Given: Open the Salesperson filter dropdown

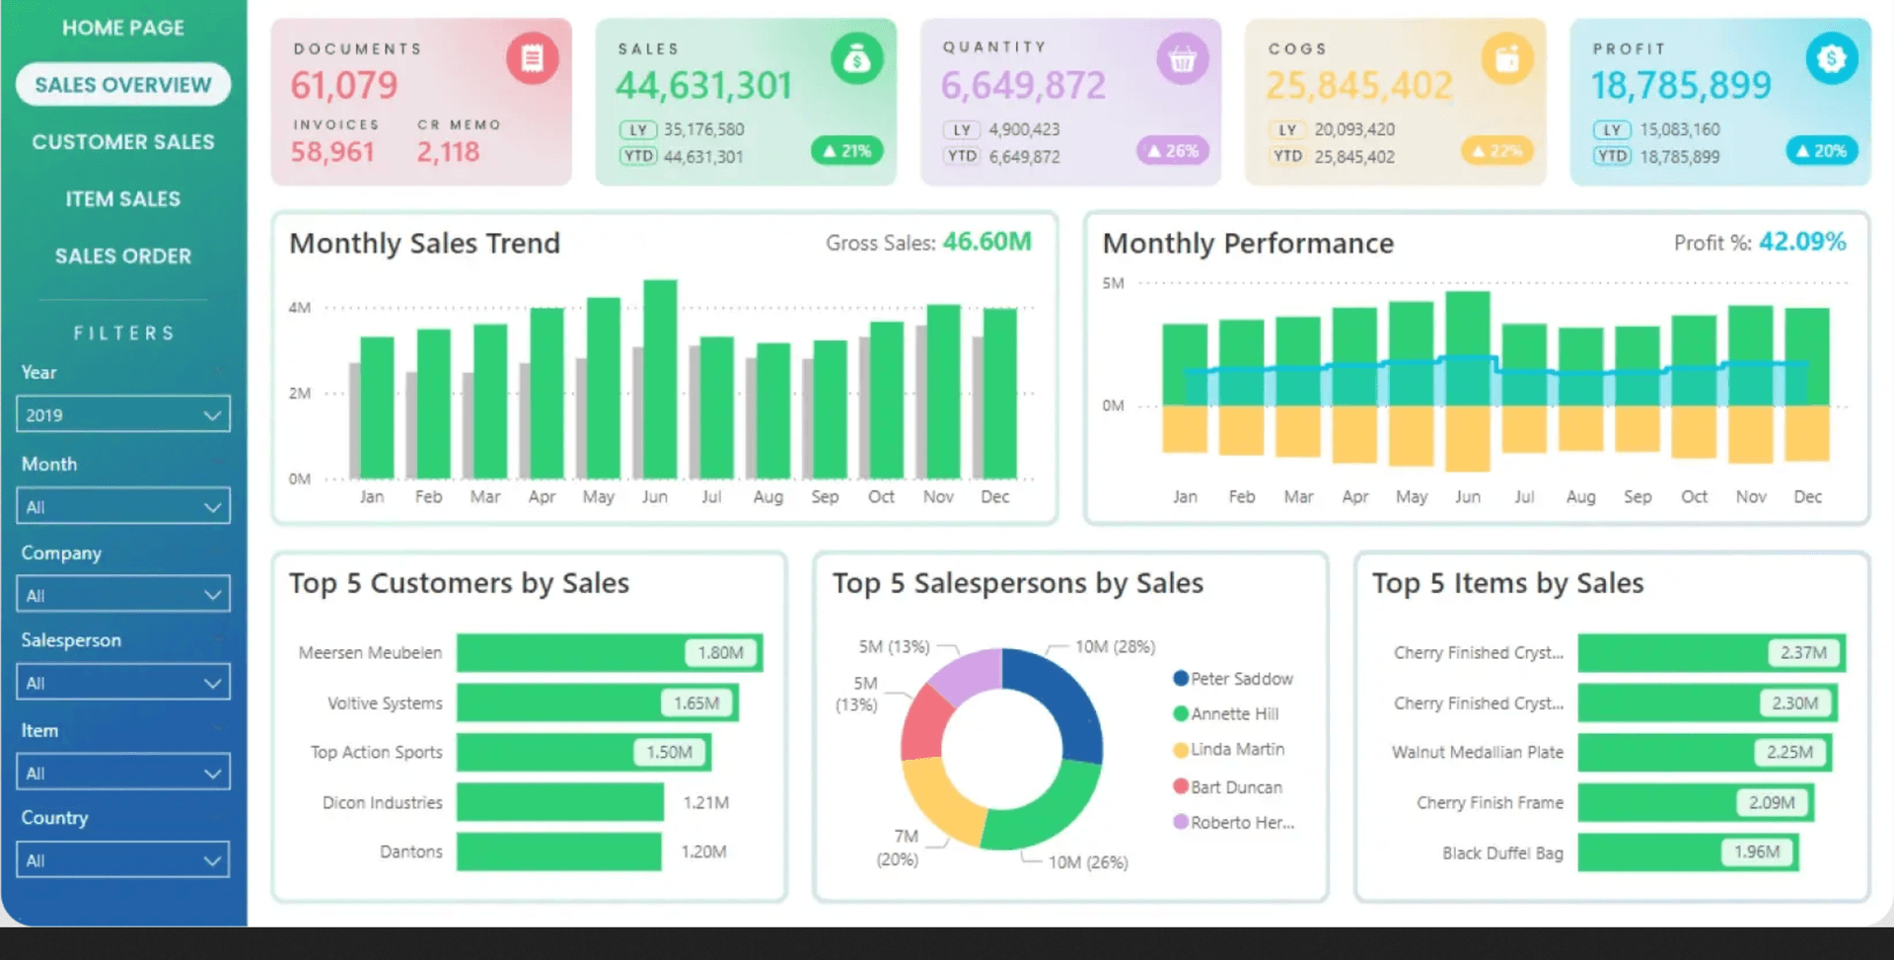Looking at the screenshot, I should 123,683.
